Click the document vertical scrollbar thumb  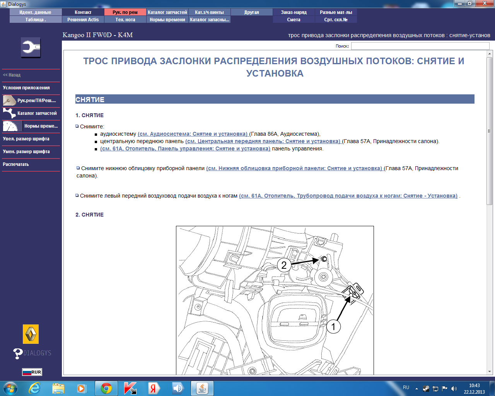pos(490,131)
